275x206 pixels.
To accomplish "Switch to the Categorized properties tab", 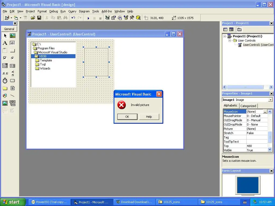I will [248, 106].
